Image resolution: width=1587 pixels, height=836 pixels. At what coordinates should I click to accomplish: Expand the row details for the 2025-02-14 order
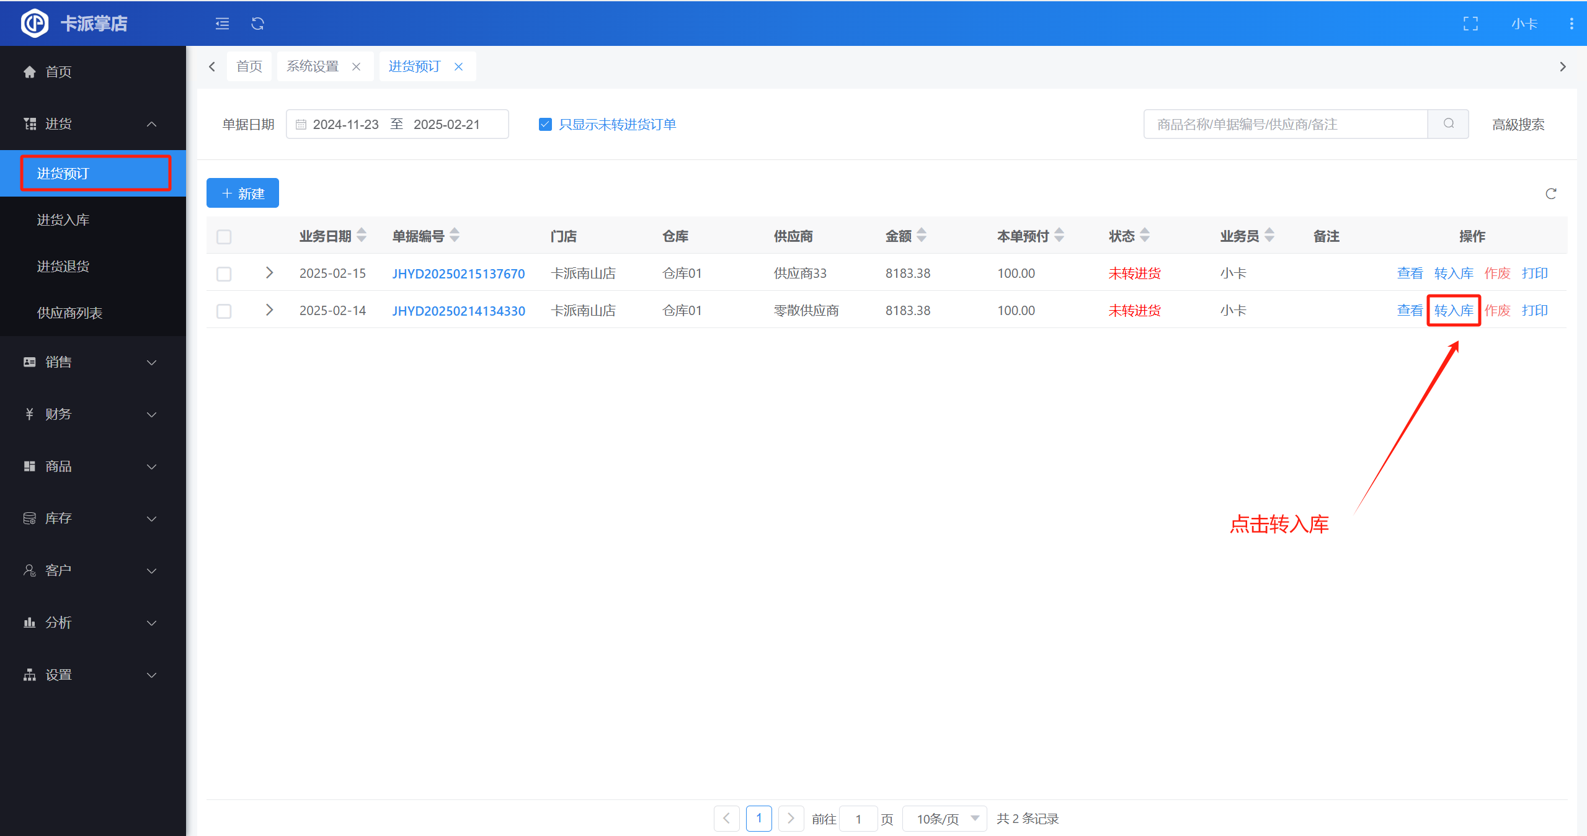pyautogui.click(x=269, y=309)
